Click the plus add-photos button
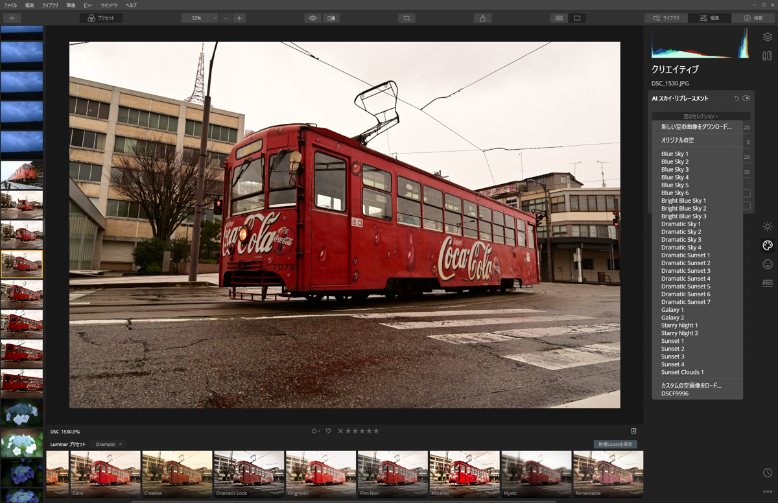Image resolution: width=778 pixels, height=503 pixels. [x=12, y=18]
